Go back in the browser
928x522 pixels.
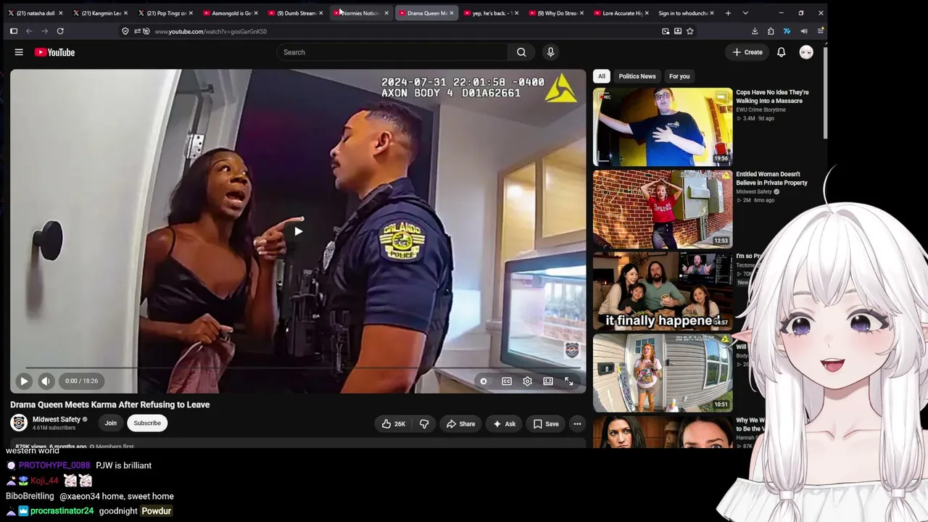(x=29, y=31)
